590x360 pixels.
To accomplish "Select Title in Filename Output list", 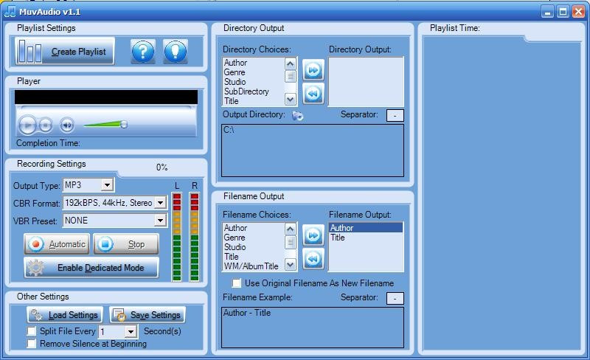I will [338, 238].
